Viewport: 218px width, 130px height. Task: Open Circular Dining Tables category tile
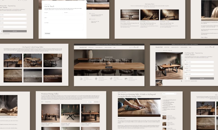[x=53, y=60]
